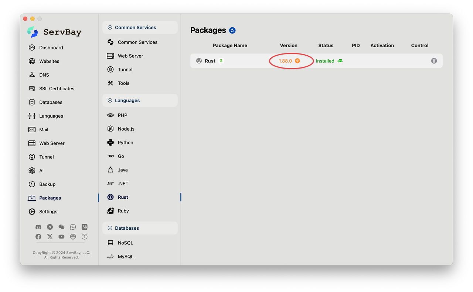Click the Rust gear icon in package row
The width and height of the screenshot is (473, 292).
click(199, 61)
